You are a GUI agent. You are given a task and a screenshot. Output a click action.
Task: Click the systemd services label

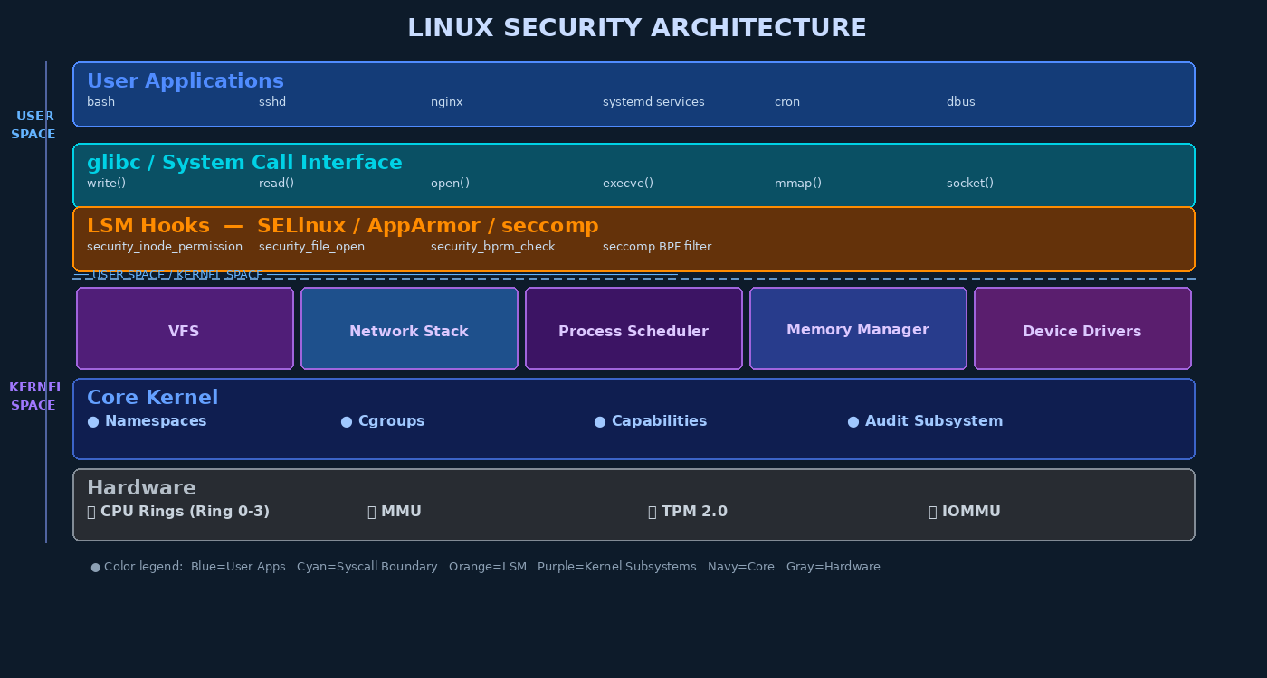click(x=653, y=101)
